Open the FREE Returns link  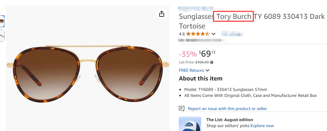click(191, 71)
